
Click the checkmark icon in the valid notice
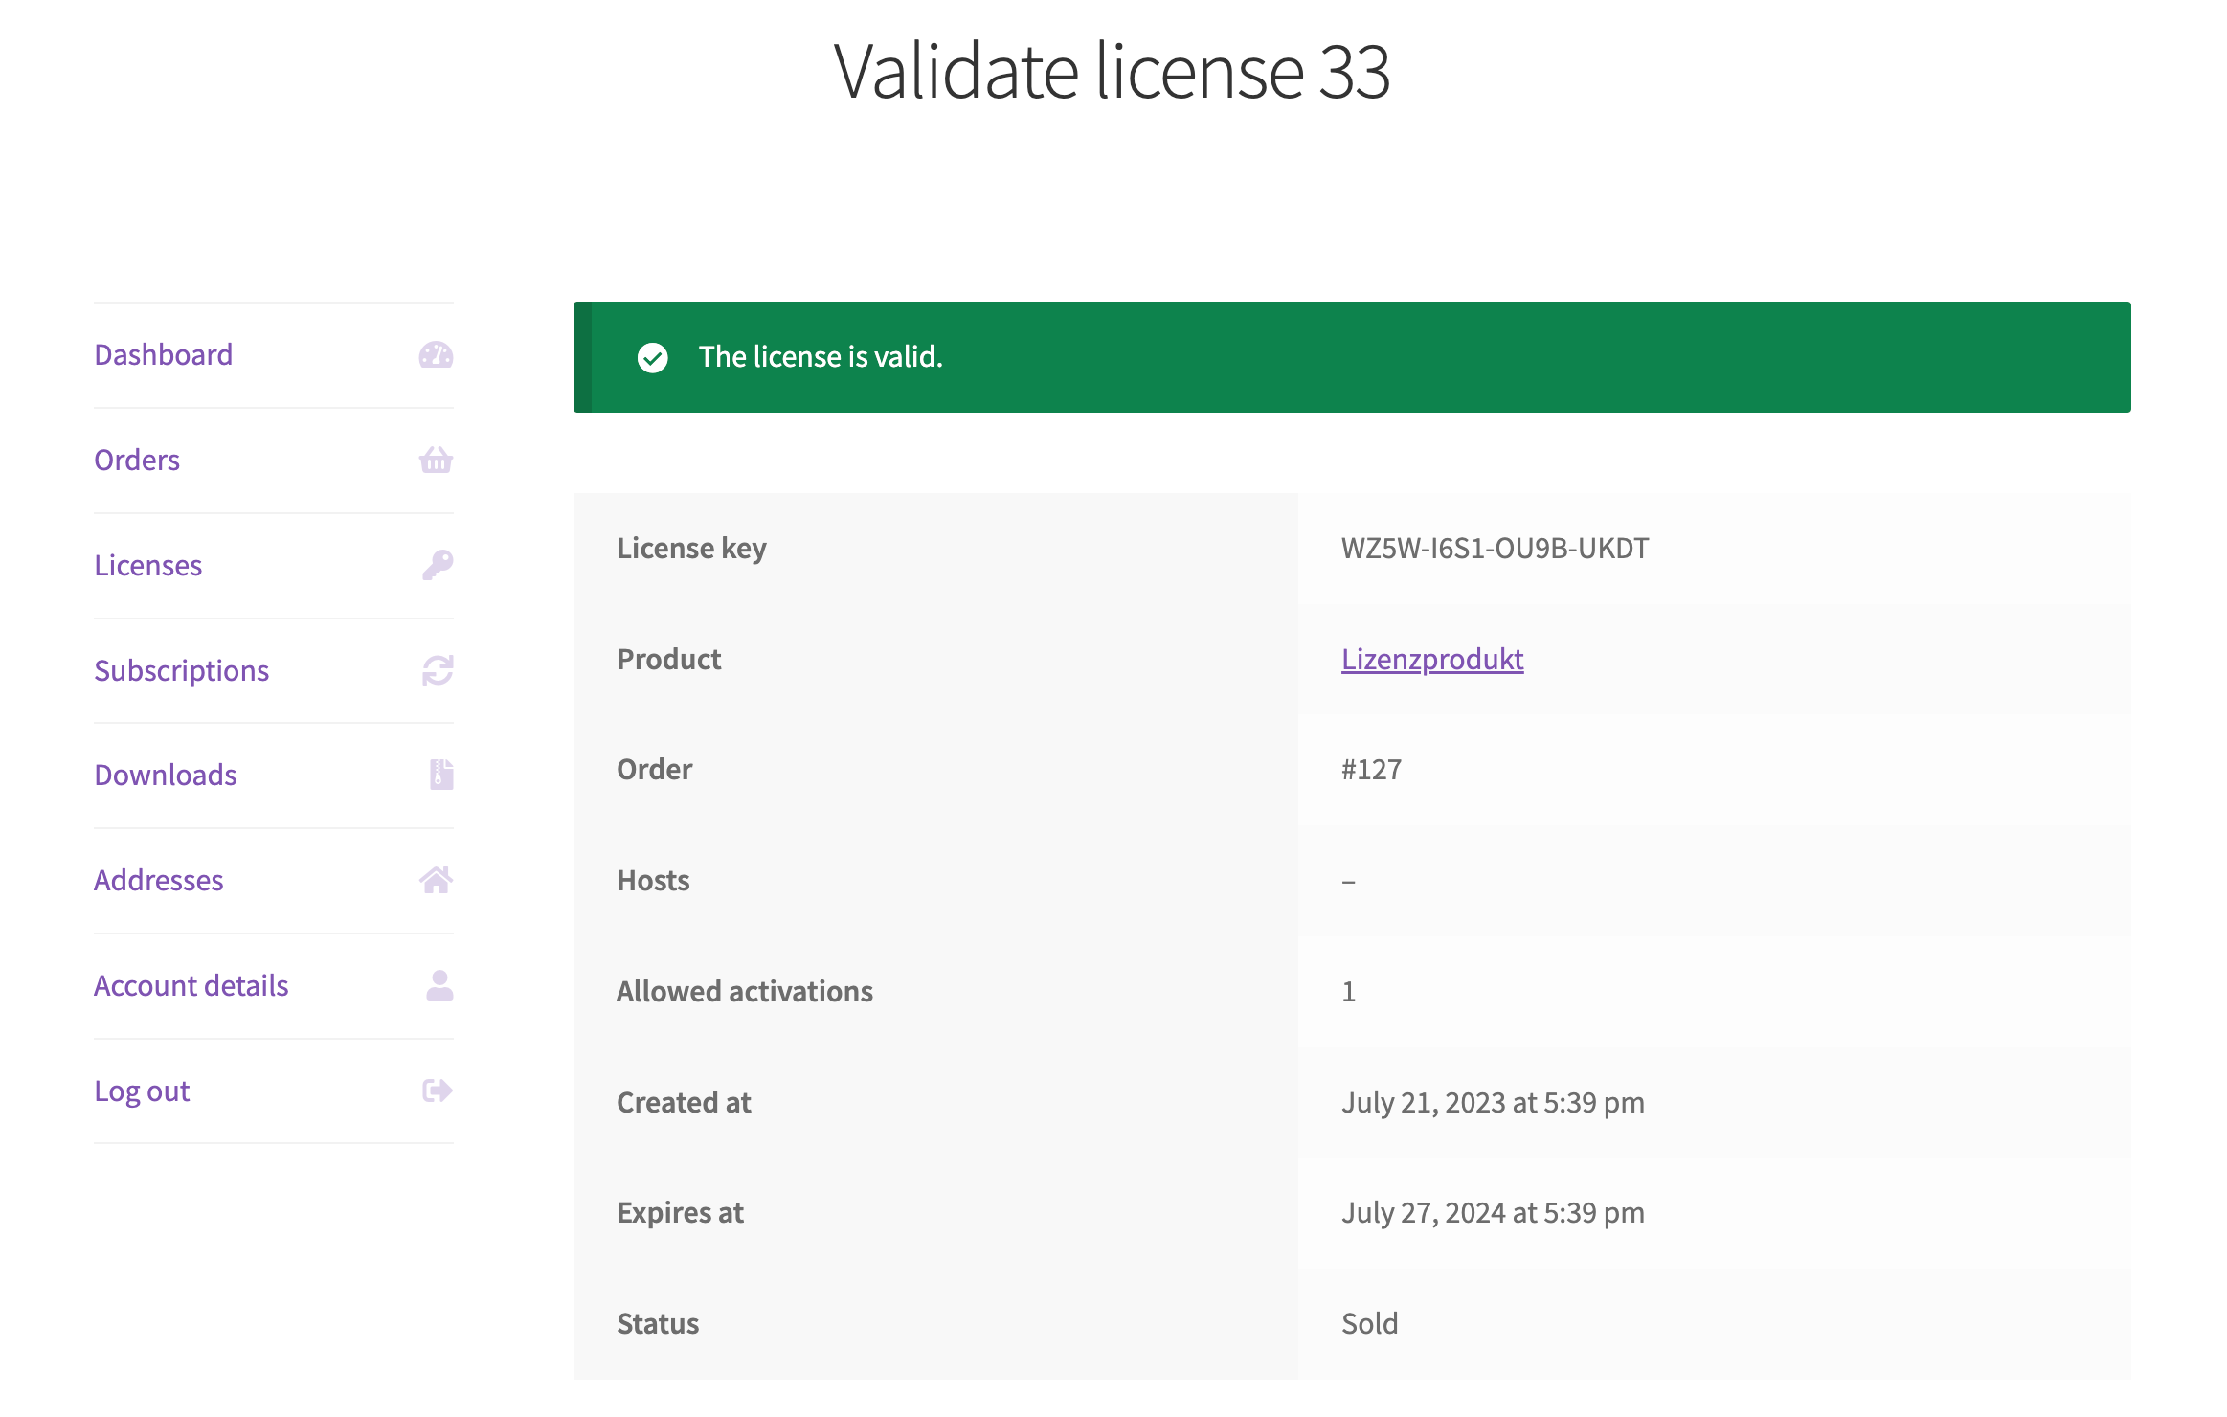[x=653, y=357]
